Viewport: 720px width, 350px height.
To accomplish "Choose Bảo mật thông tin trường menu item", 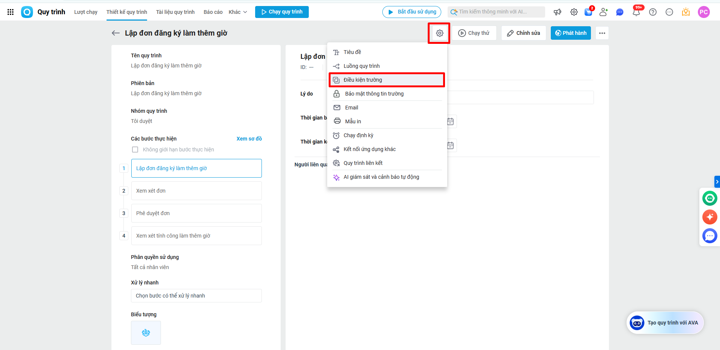I will pyautogui.click(x=374, y=94).
